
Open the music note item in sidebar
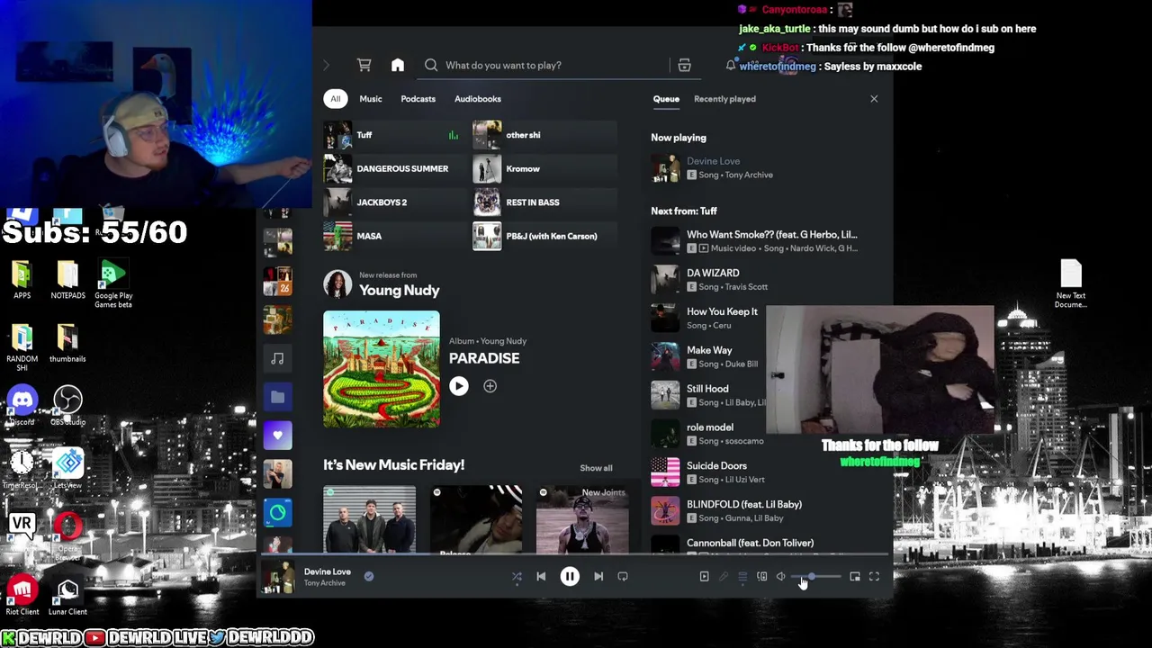pos(278,359)
